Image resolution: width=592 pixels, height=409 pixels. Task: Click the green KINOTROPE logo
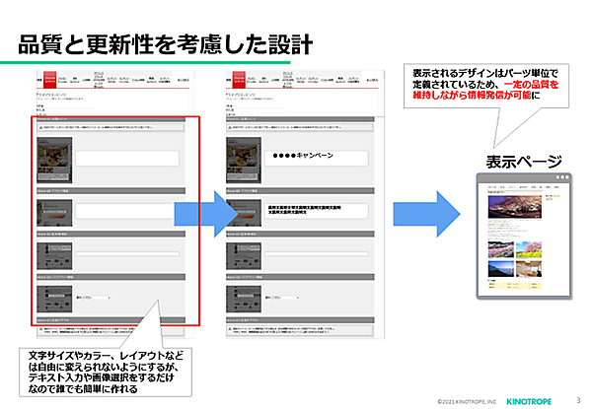(529, 401)
